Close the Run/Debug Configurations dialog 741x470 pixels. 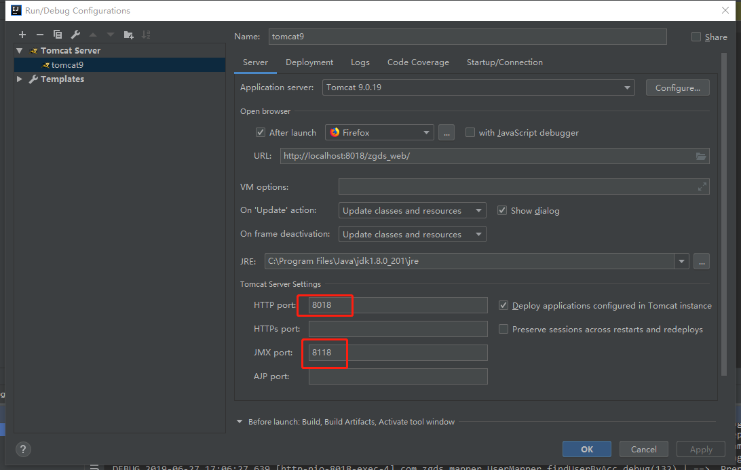725,10
